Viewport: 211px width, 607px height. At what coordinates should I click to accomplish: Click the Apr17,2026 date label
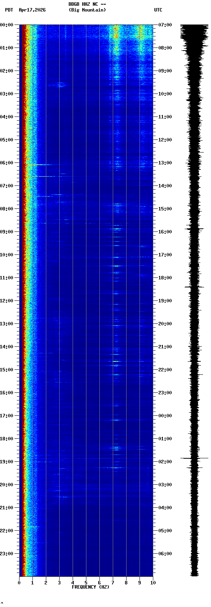[32, 10]
